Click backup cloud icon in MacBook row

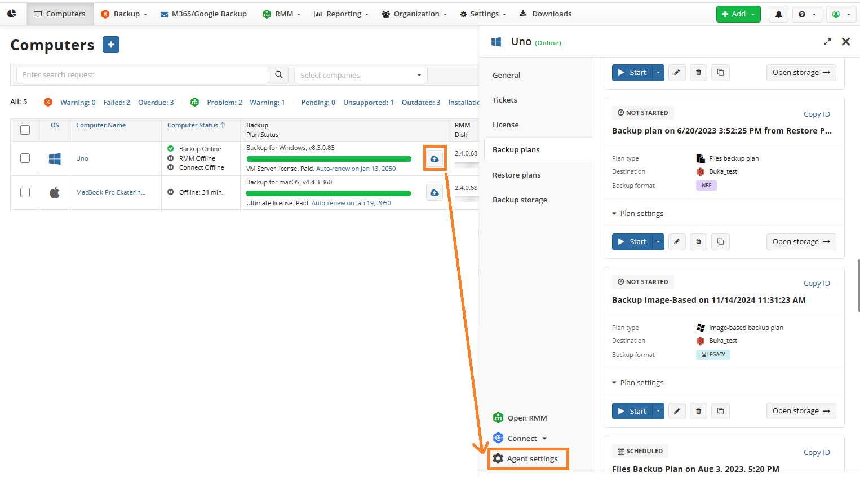click(435, 193)
